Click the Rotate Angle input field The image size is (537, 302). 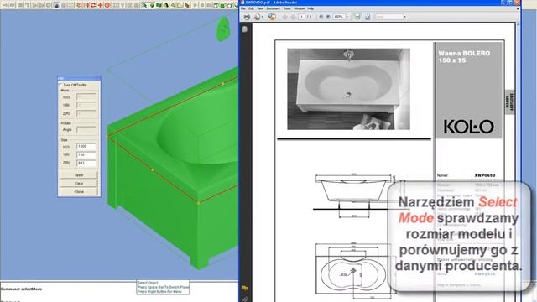tap(86, 130)
